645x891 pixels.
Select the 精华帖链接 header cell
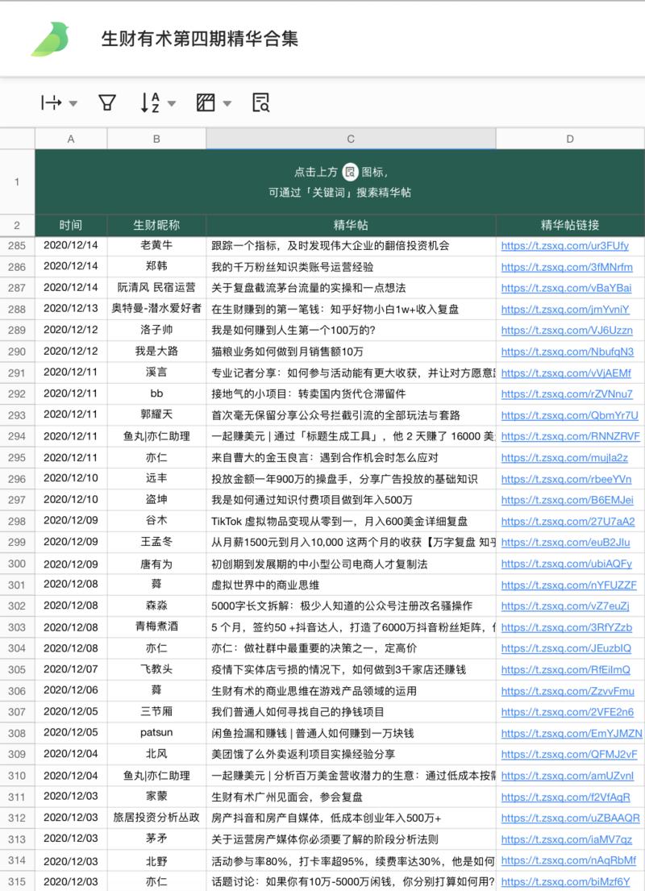[569, 225]
